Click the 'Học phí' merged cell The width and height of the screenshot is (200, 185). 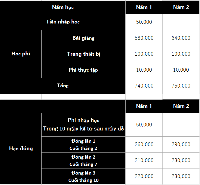pos(21,54)
